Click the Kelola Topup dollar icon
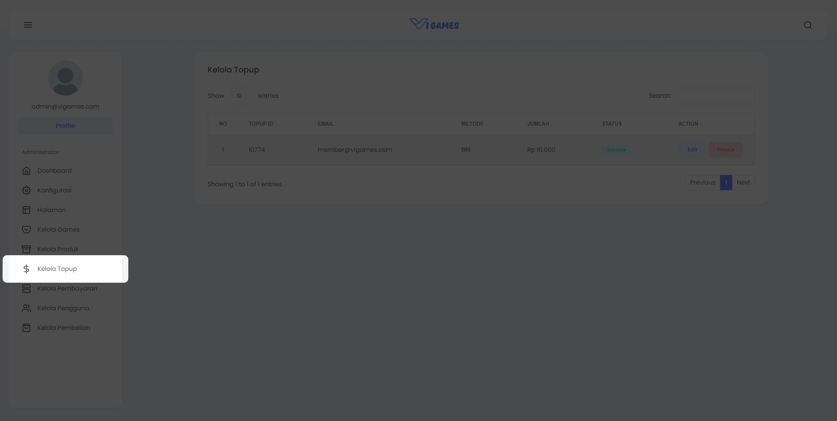The image size is (837, 421). coord(26,269)
